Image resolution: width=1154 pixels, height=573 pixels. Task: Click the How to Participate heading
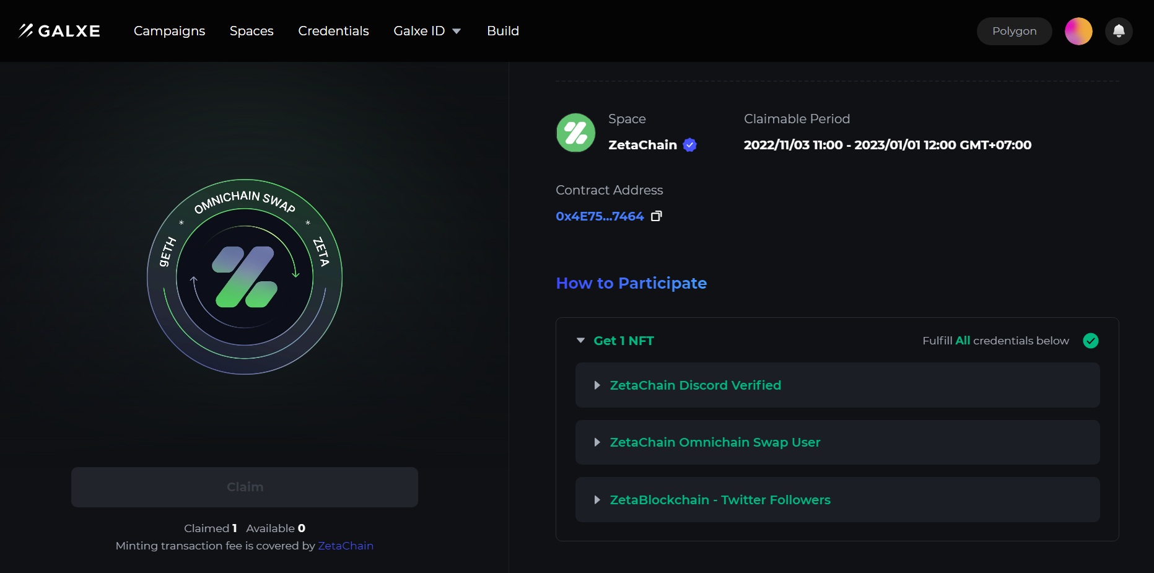[631, 283]
